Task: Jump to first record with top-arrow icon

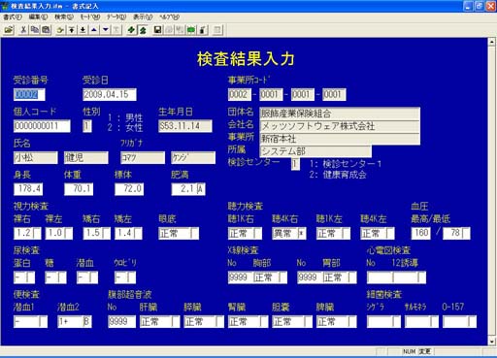Action: (72, 30)
